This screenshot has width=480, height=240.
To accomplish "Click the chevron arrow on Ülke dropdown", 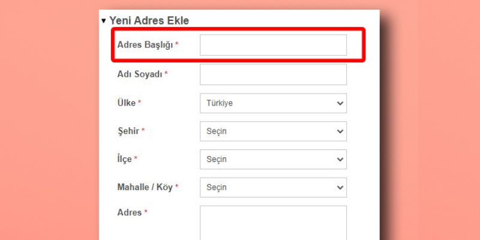I will click(x=340, y=103).
